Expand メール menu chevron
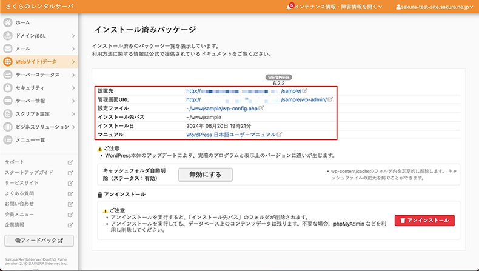 [73, 49]
